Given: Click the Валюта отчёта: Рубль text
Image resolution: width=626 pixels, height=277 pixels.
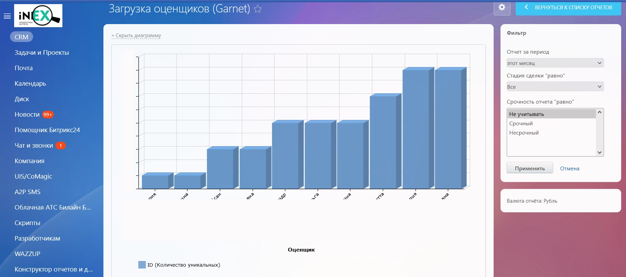Looking at the screenshot, I should [532, 201].
